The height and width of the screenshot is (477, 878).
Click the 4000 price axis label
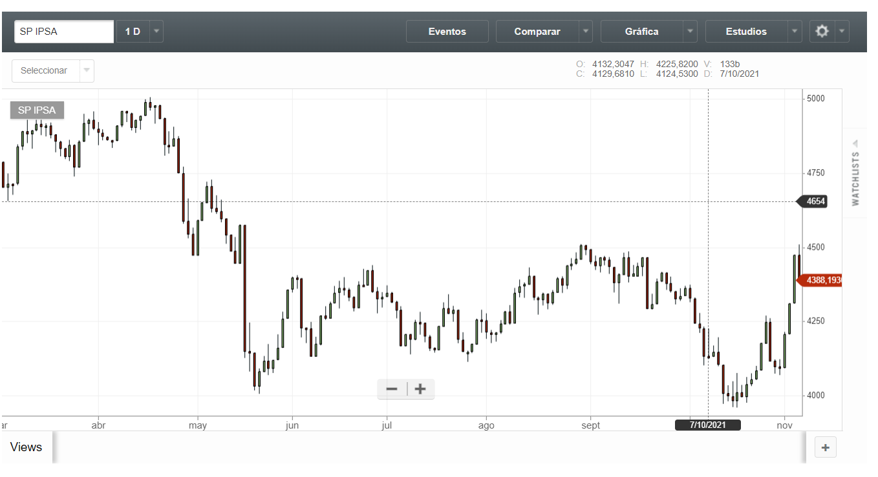[x=815, y=395]
